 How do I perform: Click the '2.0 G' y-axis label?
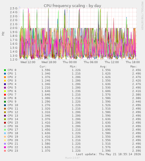(x=14, y=28)
